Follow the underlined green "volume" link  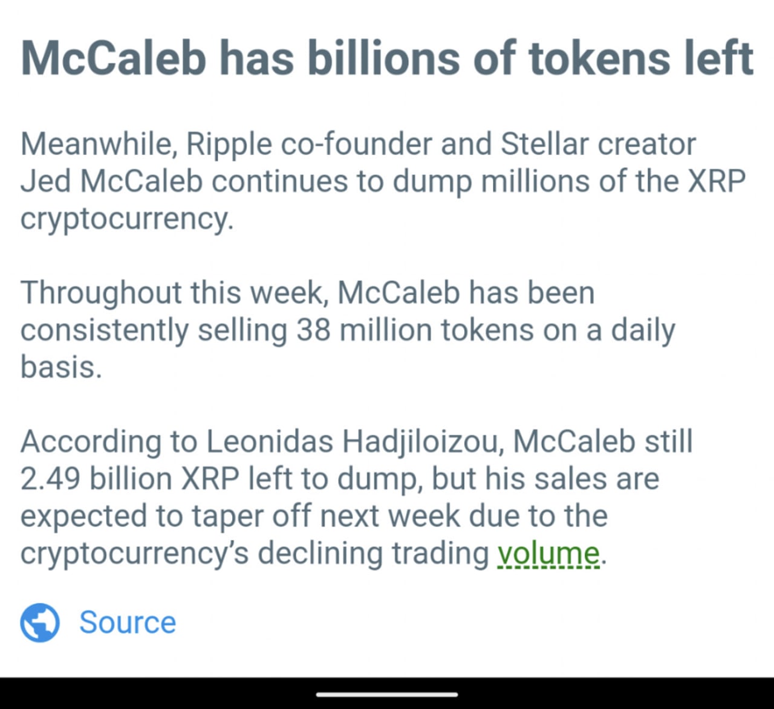click(548, 553)
